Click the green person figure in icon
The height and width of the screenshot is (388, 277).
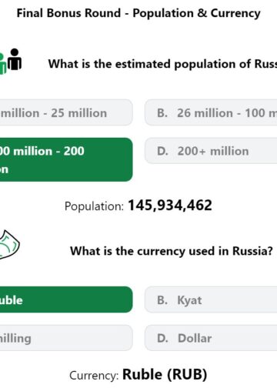(3, 64)
